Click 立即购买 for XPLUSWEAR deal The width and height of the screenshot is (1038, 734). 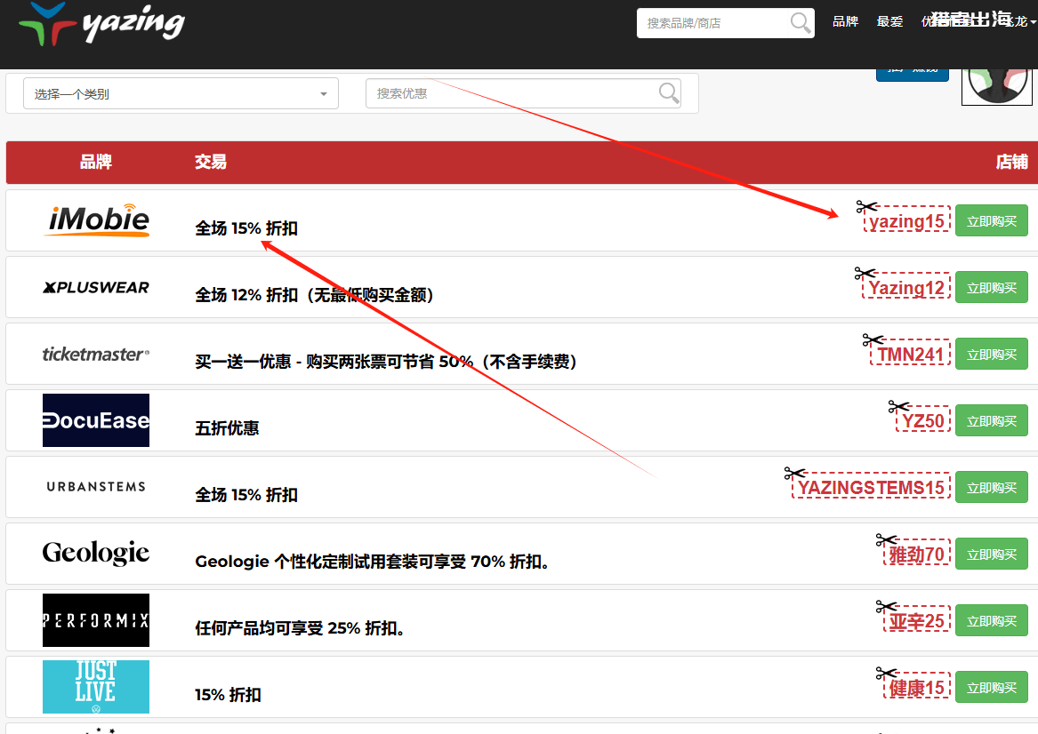(x=992, y=288)
